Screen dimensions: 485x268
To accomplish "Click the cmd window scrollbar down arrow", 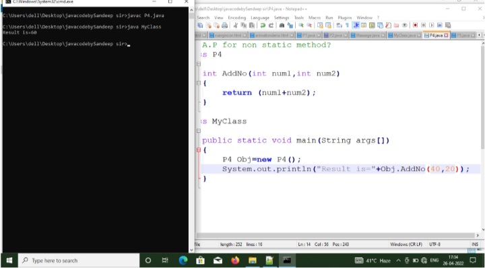I will pyautogui.click(x=191, y=250).
